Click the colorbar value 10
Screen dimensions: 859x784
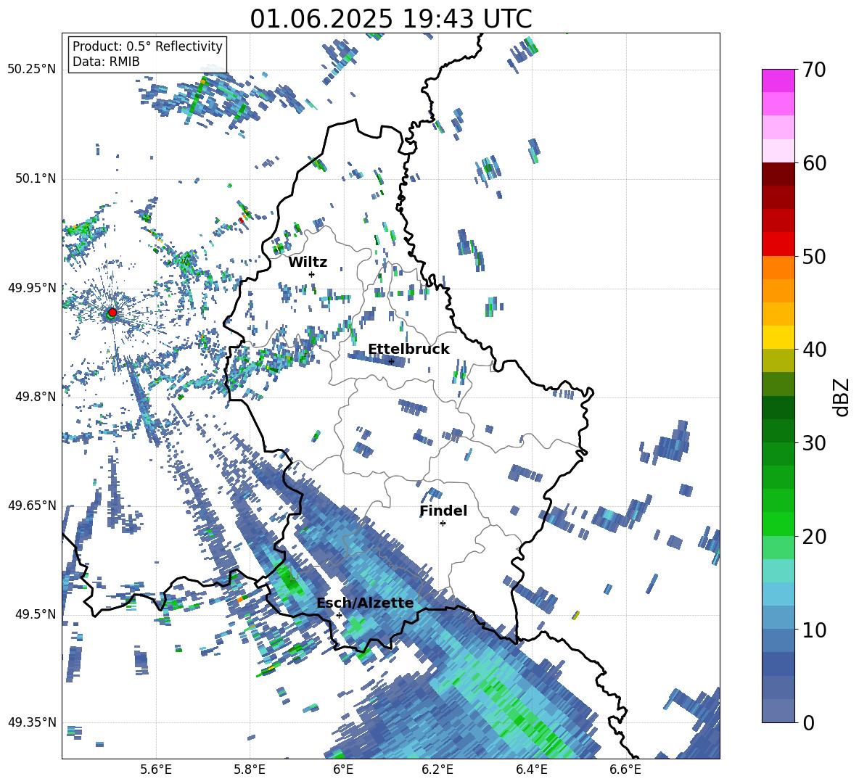pos(814,630)
